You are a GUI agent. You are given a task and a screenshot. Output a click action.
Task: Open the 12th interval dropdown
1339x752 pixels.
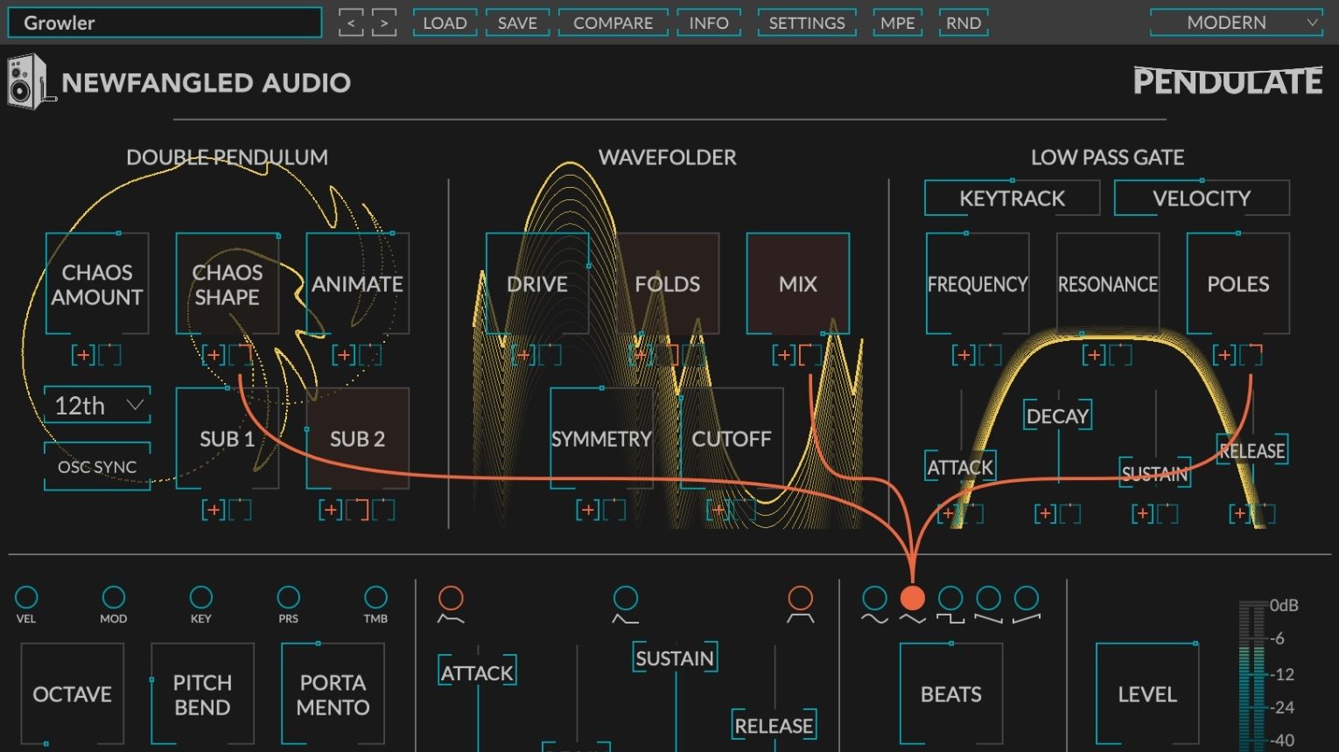tap(97, 406)
